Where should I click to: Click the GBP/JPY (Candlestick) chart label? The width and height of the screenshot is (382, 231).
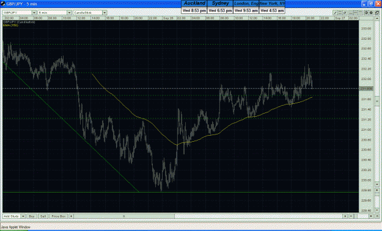coord(19,22)
